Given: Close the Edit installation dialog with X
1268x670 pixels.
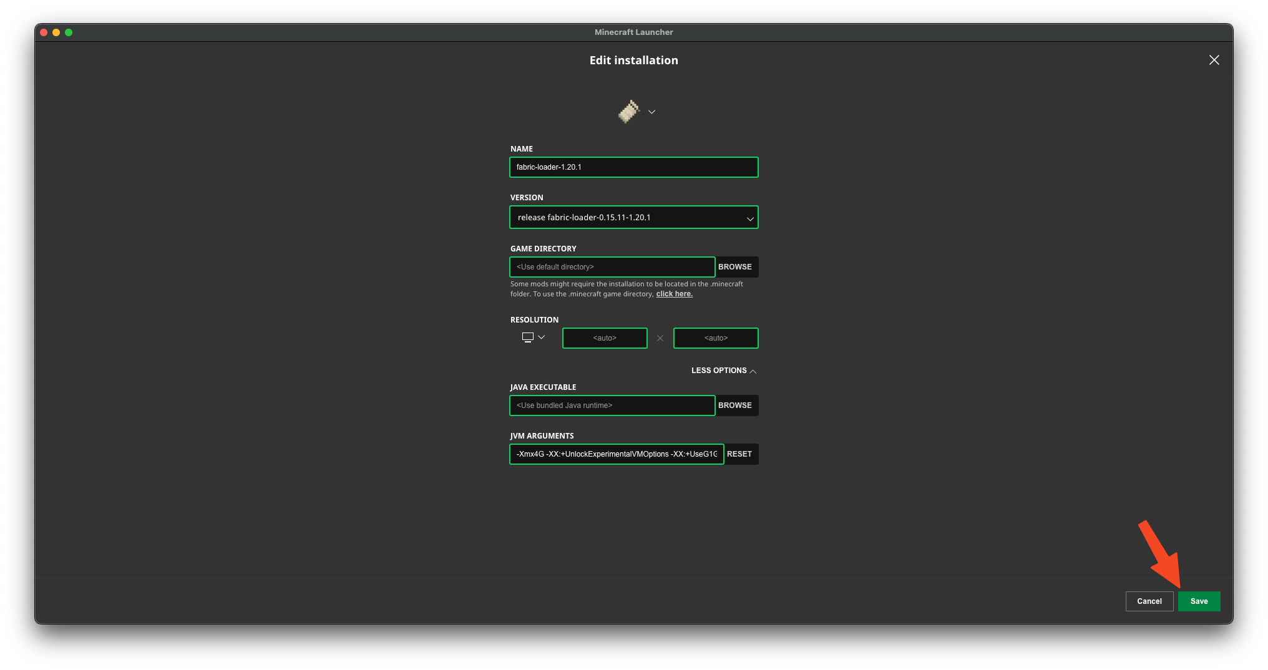Looking at the screenshot, I should click(x=1214, y=60).
